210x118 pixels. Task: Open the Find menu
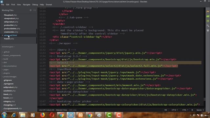[x=13, y=5]
